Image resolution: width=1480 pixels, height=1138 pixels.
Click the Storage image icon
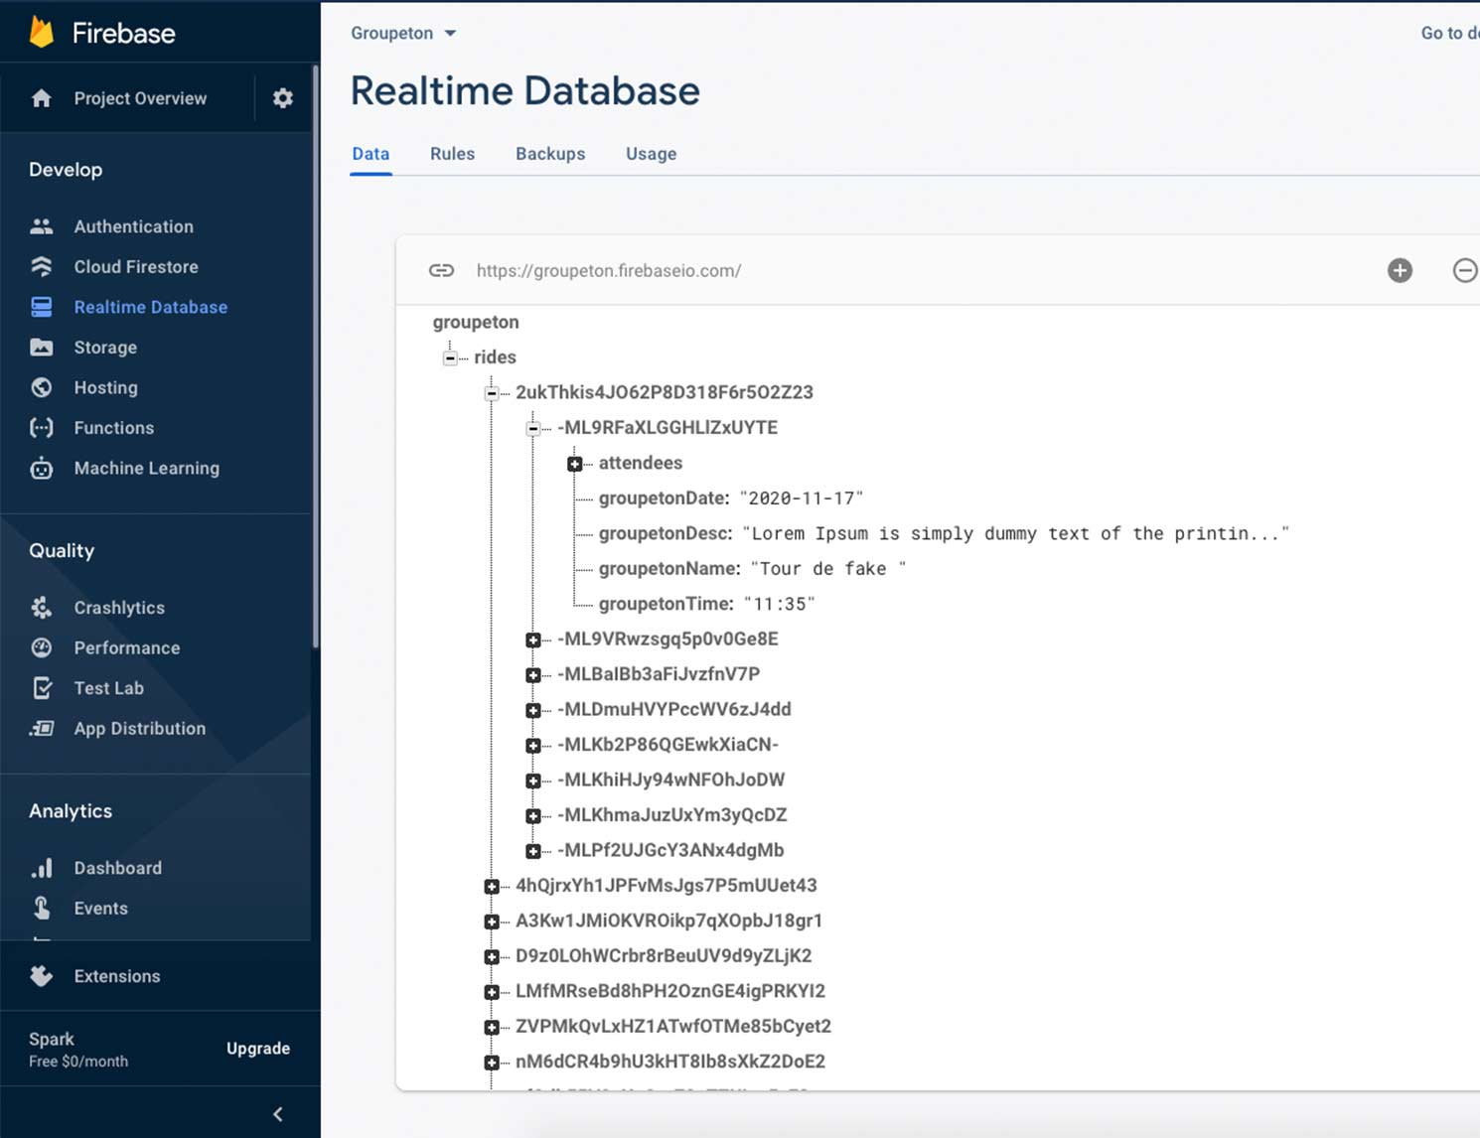tap(41, 348)
